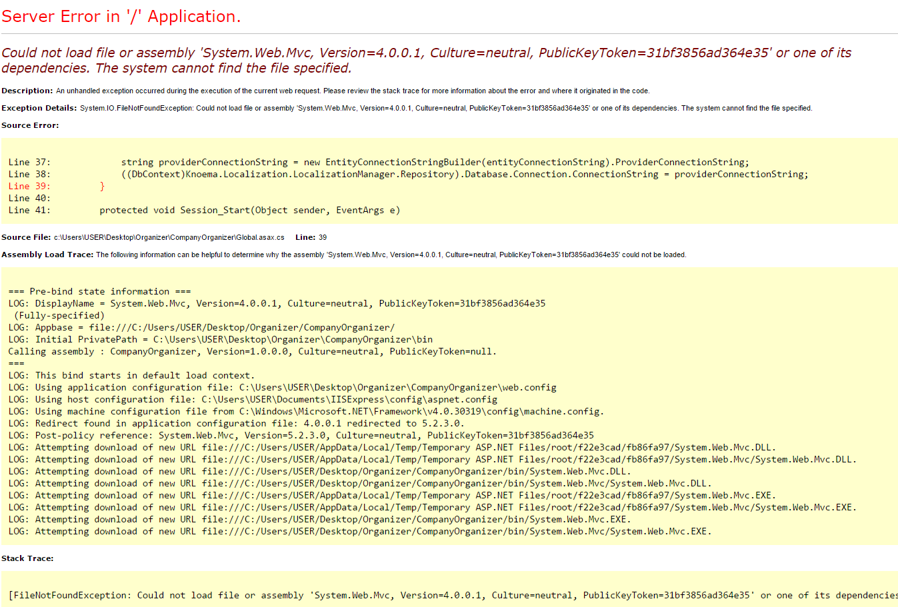Click the 'Assembly Load Trace:' label
898x607 pixels.
[x=47, y=255]
